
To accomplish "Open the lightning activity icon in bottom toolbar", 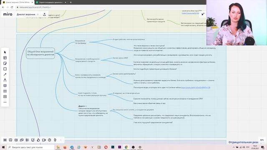I will (x=55, y=140).
